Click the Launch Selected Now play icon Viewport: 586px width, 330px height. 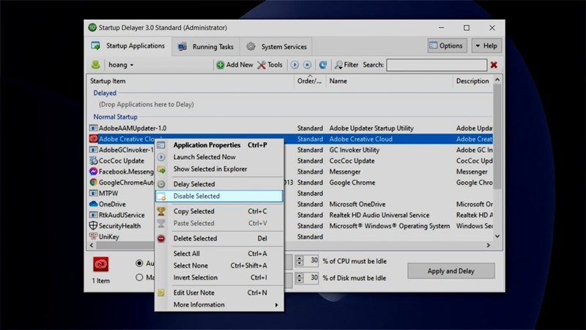tap(161, 157)
